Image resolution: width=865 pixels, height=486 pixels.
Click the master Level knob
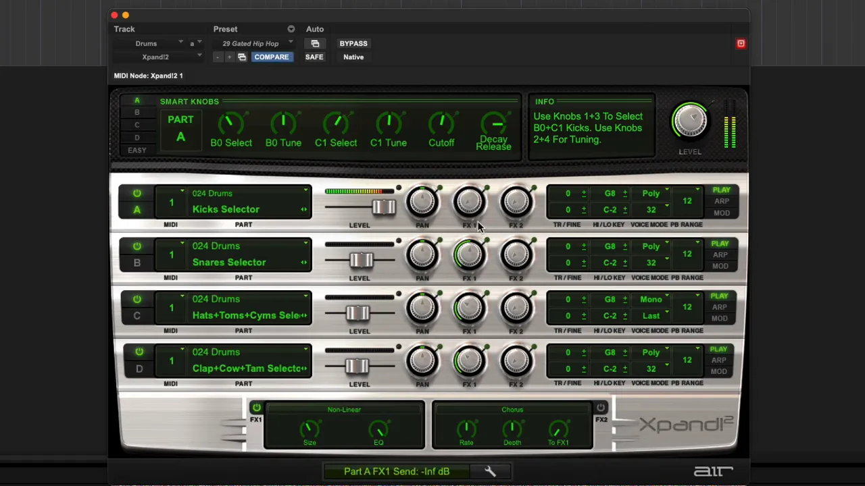tap(690, 122)
